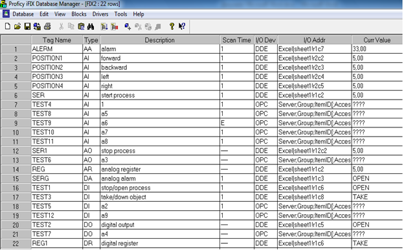404x251 pixels.
Task: Click the 'start process' description cell
Action: tap(160, 95)
